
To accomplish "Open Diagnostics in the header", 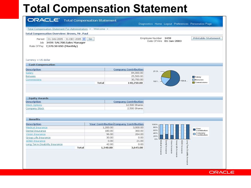I will click(146, 24).
